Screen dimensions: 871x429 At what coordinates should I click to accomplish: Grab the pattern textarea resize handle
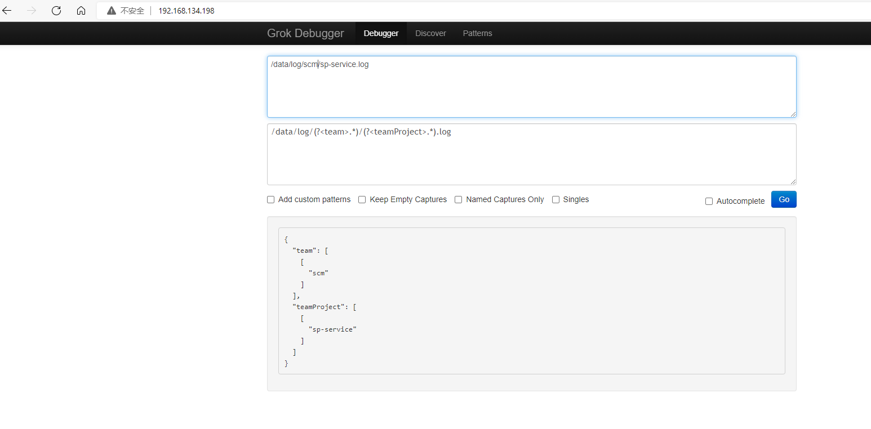click(x=793, y=182)
